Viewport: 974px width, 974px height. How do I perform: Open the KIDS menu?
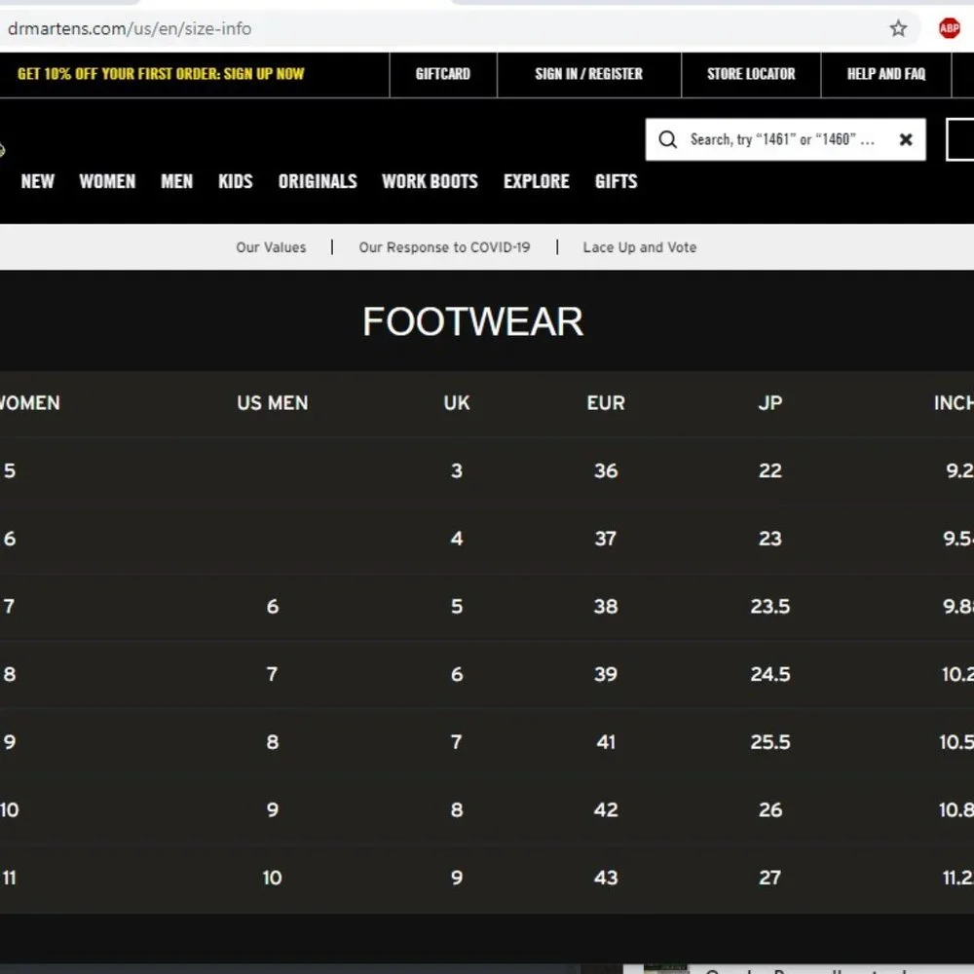[236, 181]
